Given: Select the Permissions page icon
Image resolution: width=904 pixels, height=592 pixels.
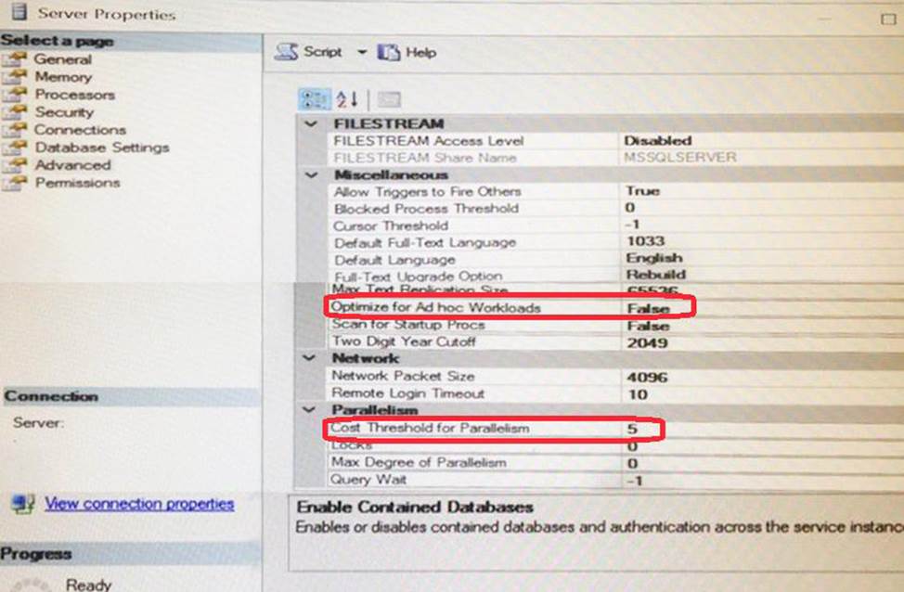Looking at the screenshot, I should click(15, 183).
